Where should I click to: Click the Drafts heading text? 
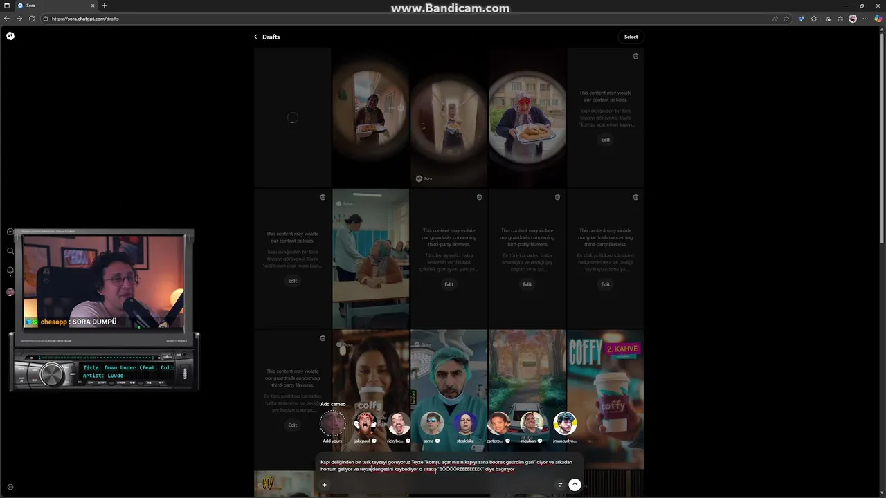271,37
